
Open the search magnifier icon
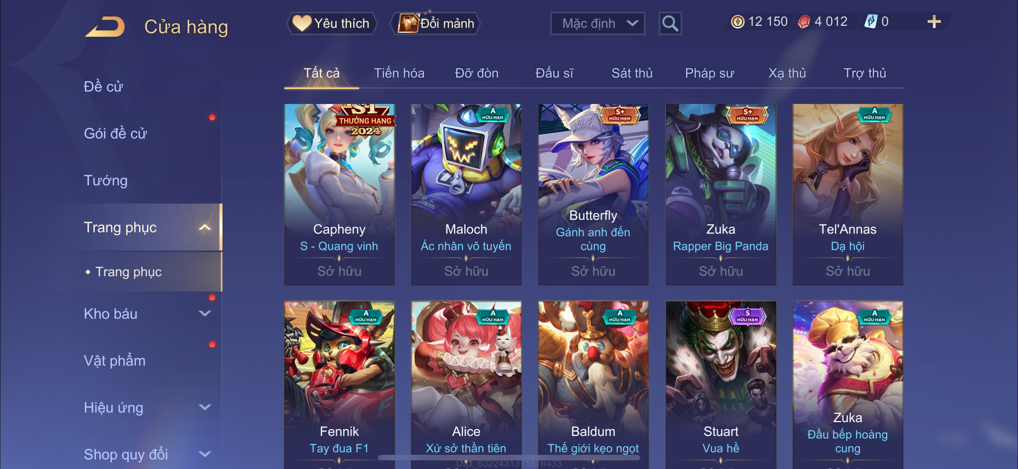tap(670, 24)
